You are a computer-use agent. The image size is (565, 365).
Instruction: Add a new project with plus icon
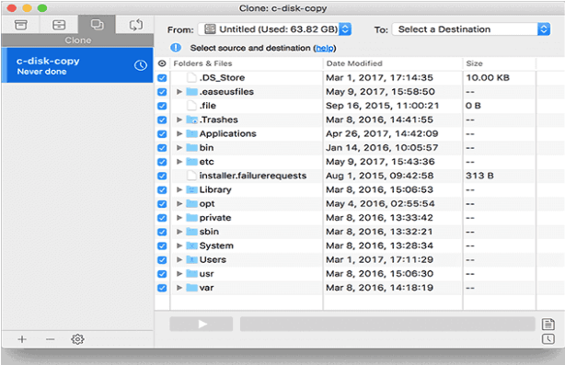point(22,339)
